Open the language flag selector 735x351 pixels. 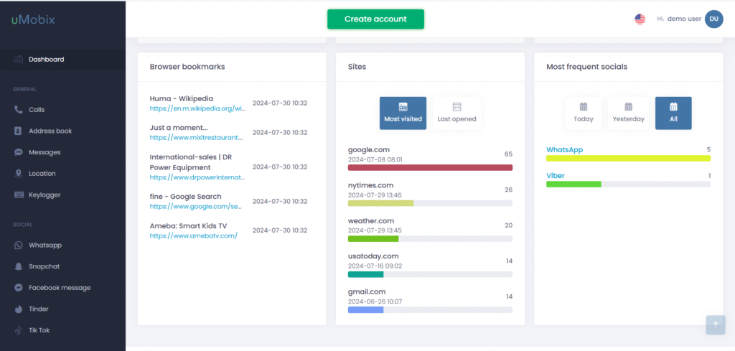coord(640,19)
